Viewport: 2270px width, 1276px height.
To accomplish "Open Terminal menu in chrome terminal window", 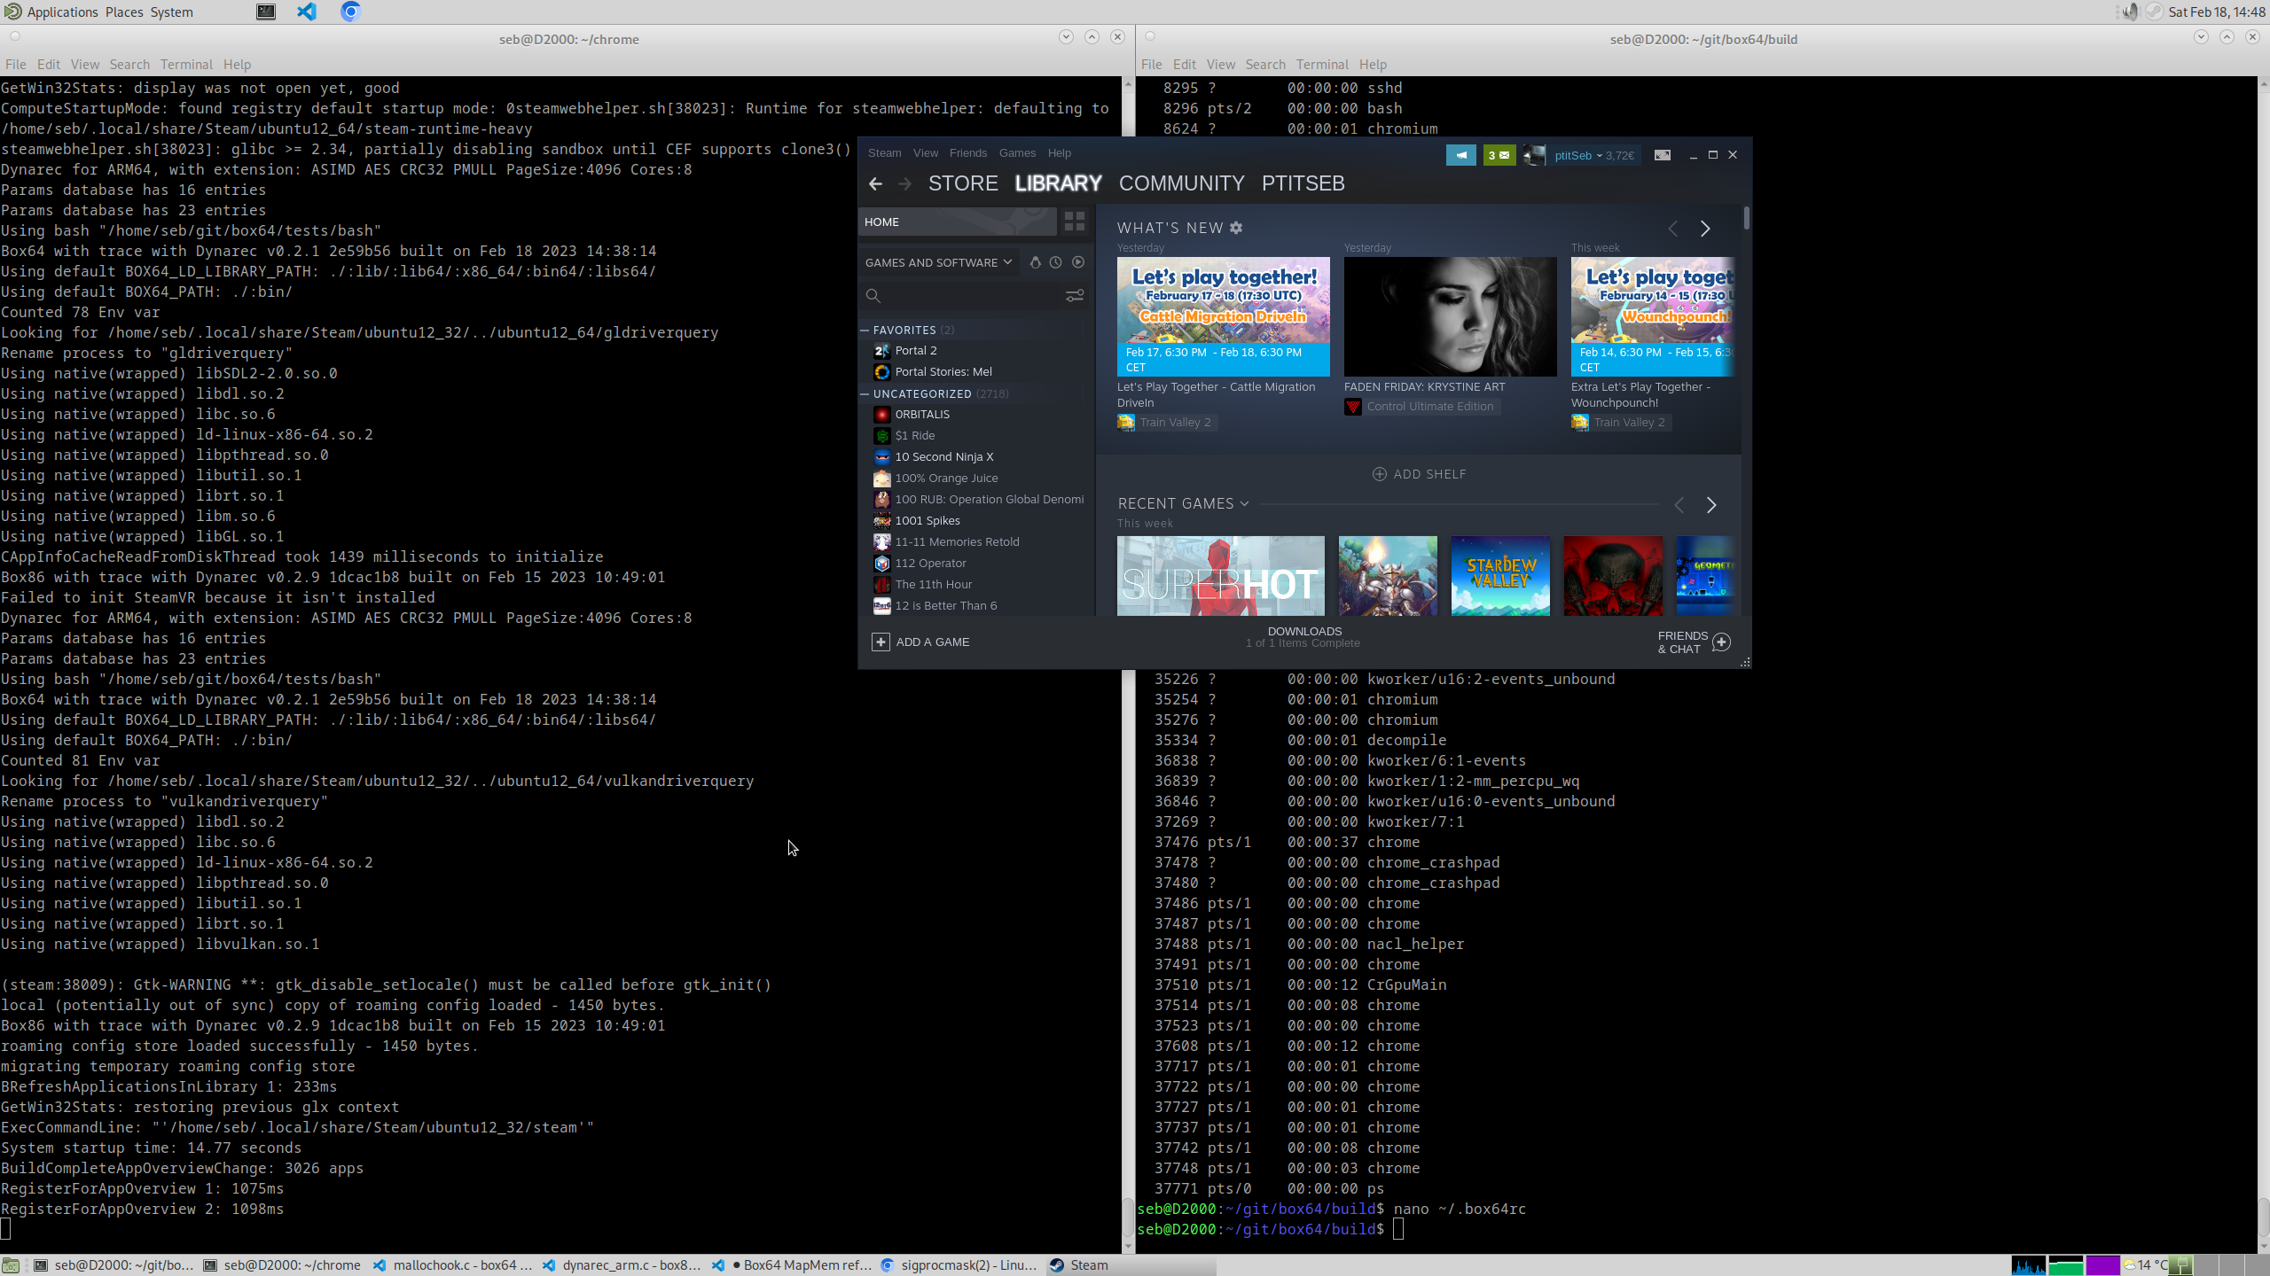I will click(x=186, y=64).
